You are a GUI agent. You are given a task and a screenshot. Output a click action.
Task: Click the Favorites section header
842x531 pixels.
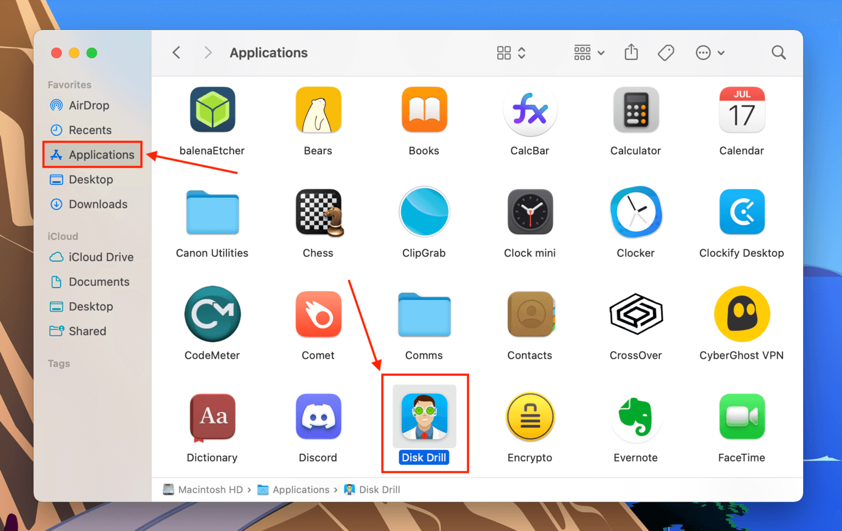click(69, 85)
